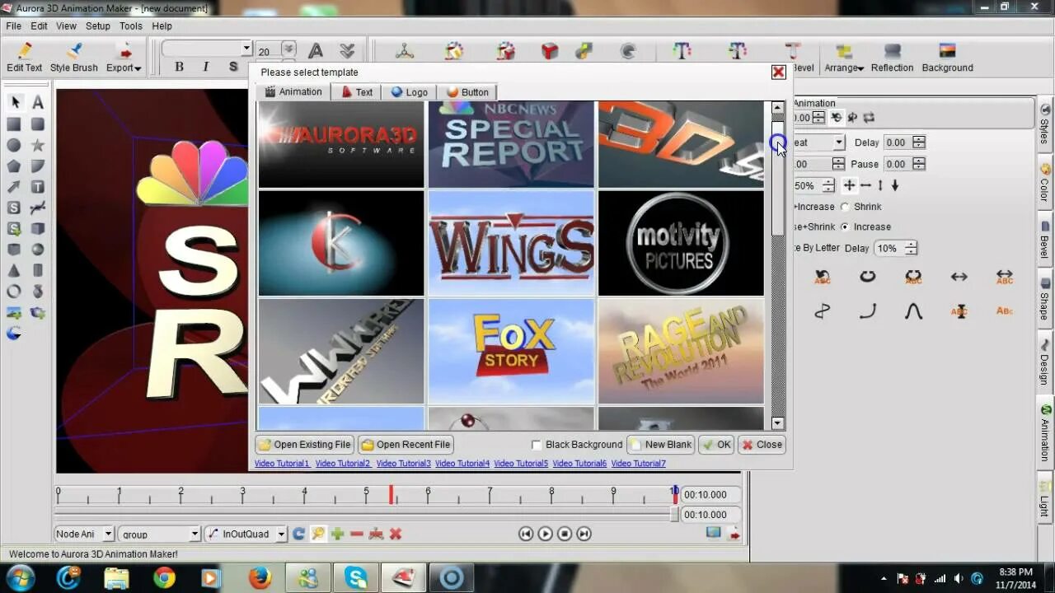Toggle italic text formatting
Image resolution: width=1055 pixels, height=593 pixels.
tap(206, 67)
